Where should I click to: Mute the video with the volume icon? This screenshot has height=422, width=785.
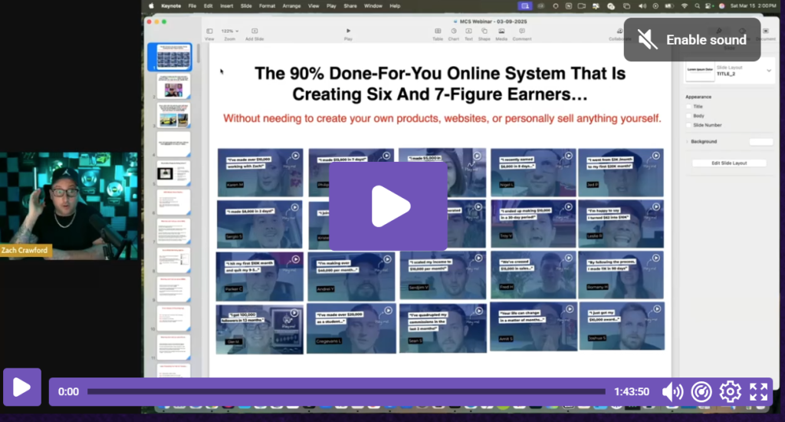tap(672, 392)
